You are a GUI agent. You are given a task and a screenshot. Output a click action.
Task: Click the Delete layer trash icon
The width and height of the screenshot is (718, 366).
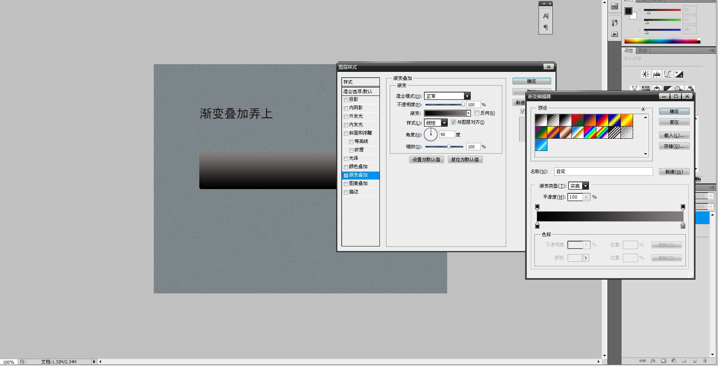coord(705,361)
